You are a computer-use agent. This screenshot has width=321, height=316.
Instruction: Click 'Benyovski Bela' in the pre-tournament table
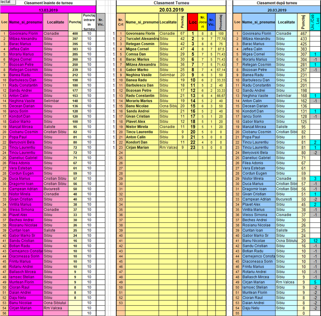pyautogui.click(x=26, y=142)
